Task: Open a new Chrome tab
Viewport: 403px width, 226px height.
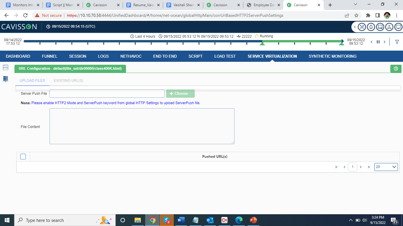Action: pyautogui.click(x=330, y=5)
